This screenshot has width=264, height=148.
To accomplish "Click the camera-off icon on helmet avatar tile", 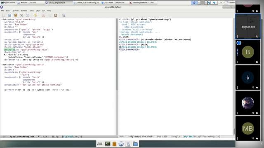I will pyautogui.click(x=257, y=113).
